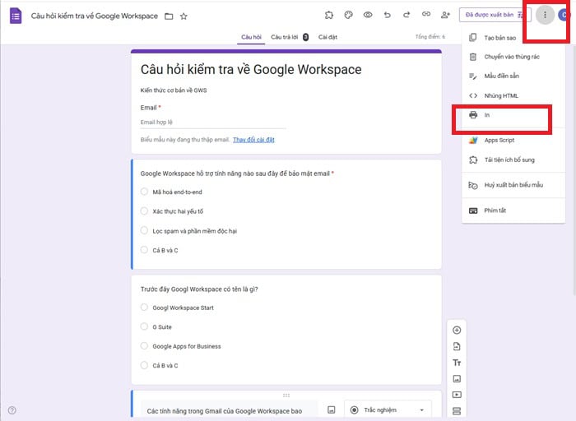Screen dimensions: 576x421
Task: Click the redo arrow icon
Action: click(x=406, y=15)
